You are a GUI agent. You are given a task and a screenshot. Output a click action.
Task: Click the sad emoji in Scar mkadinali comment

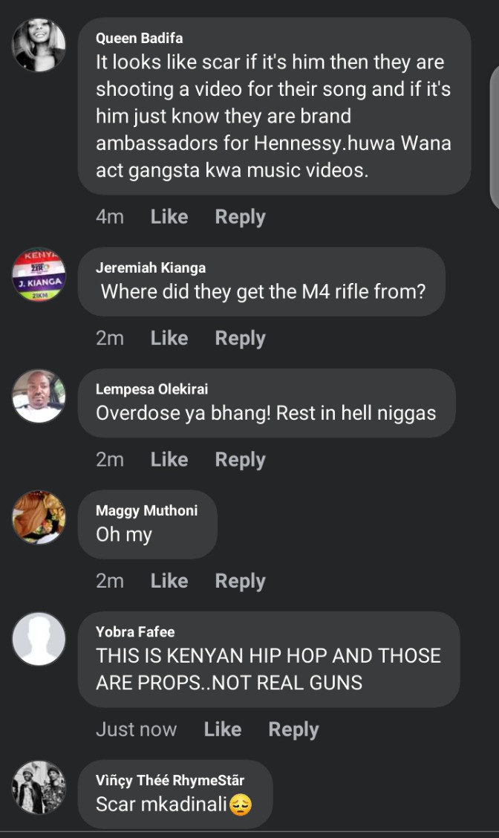241,805
